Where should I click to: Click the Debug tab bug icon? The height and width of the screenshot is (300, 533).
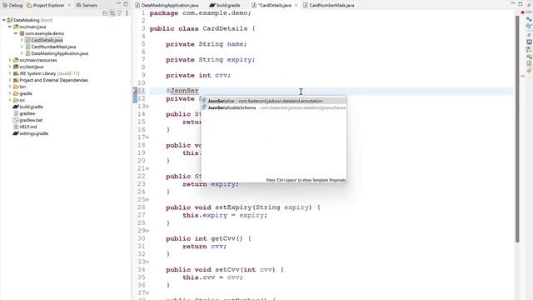click(5, 5)
